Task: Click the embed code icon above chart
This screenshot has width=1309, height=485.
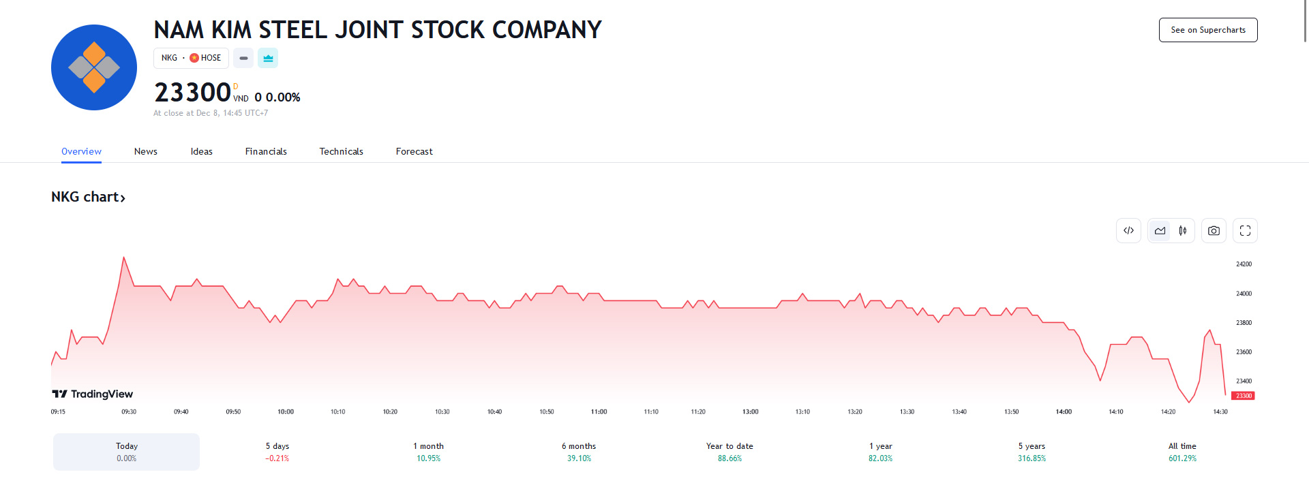Action: point(1128,231)
